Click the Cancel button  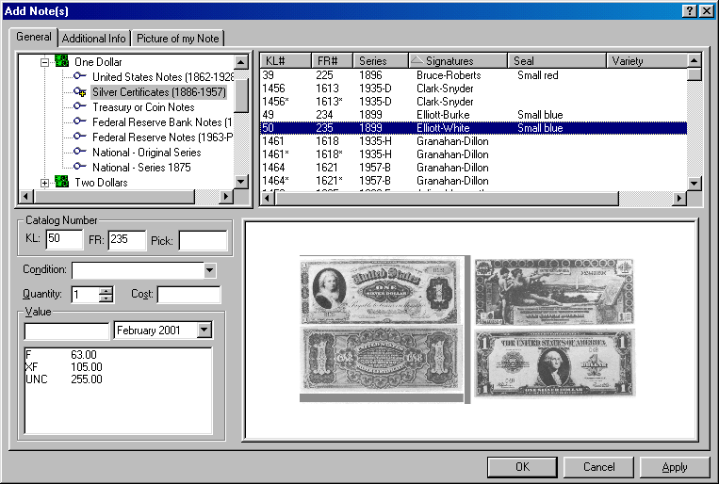pos(599,467)
